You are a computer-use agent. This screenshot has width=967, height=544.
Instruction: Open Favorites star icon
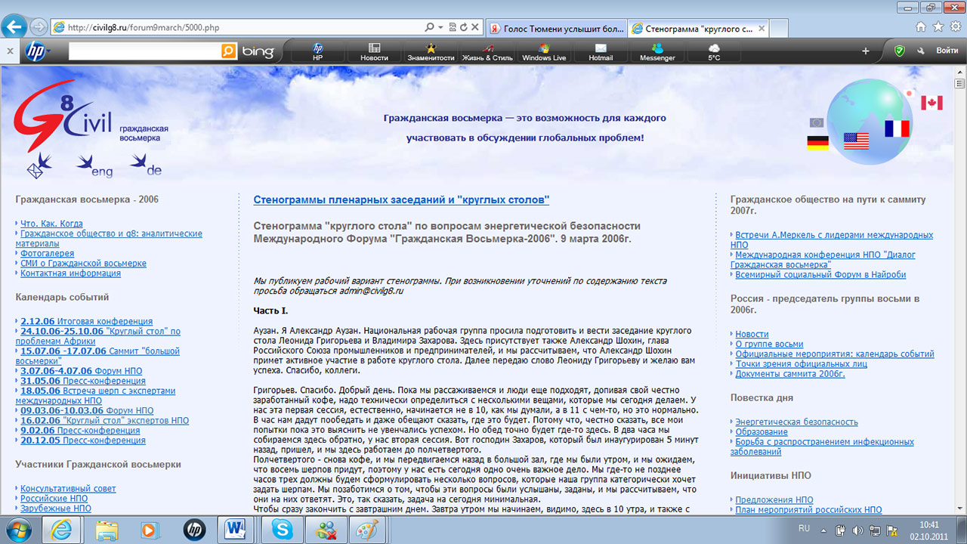(938, 26)
